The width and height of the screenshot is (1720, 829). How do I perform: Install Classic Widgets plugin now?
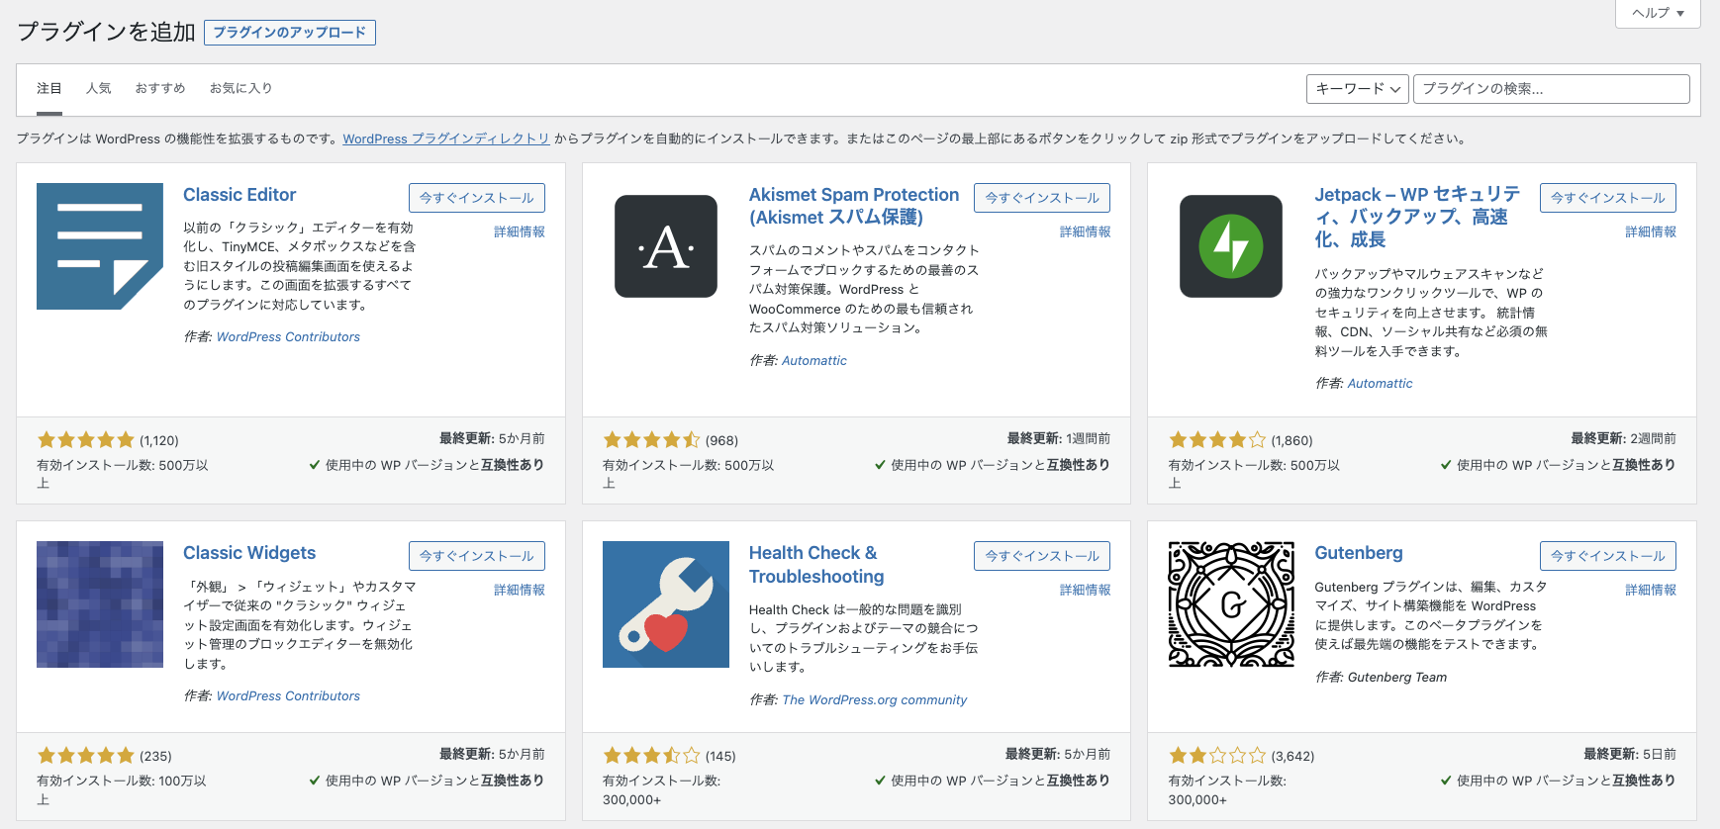click(x=477, y=556)
